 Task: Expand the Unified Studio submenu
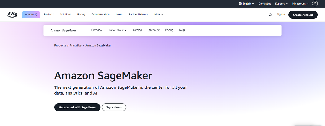[117, 30]
